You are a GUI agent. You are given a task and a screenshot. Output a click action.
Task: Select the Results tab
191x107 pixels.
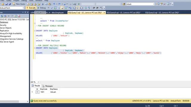pyautogui.click(x=36, y=86)
